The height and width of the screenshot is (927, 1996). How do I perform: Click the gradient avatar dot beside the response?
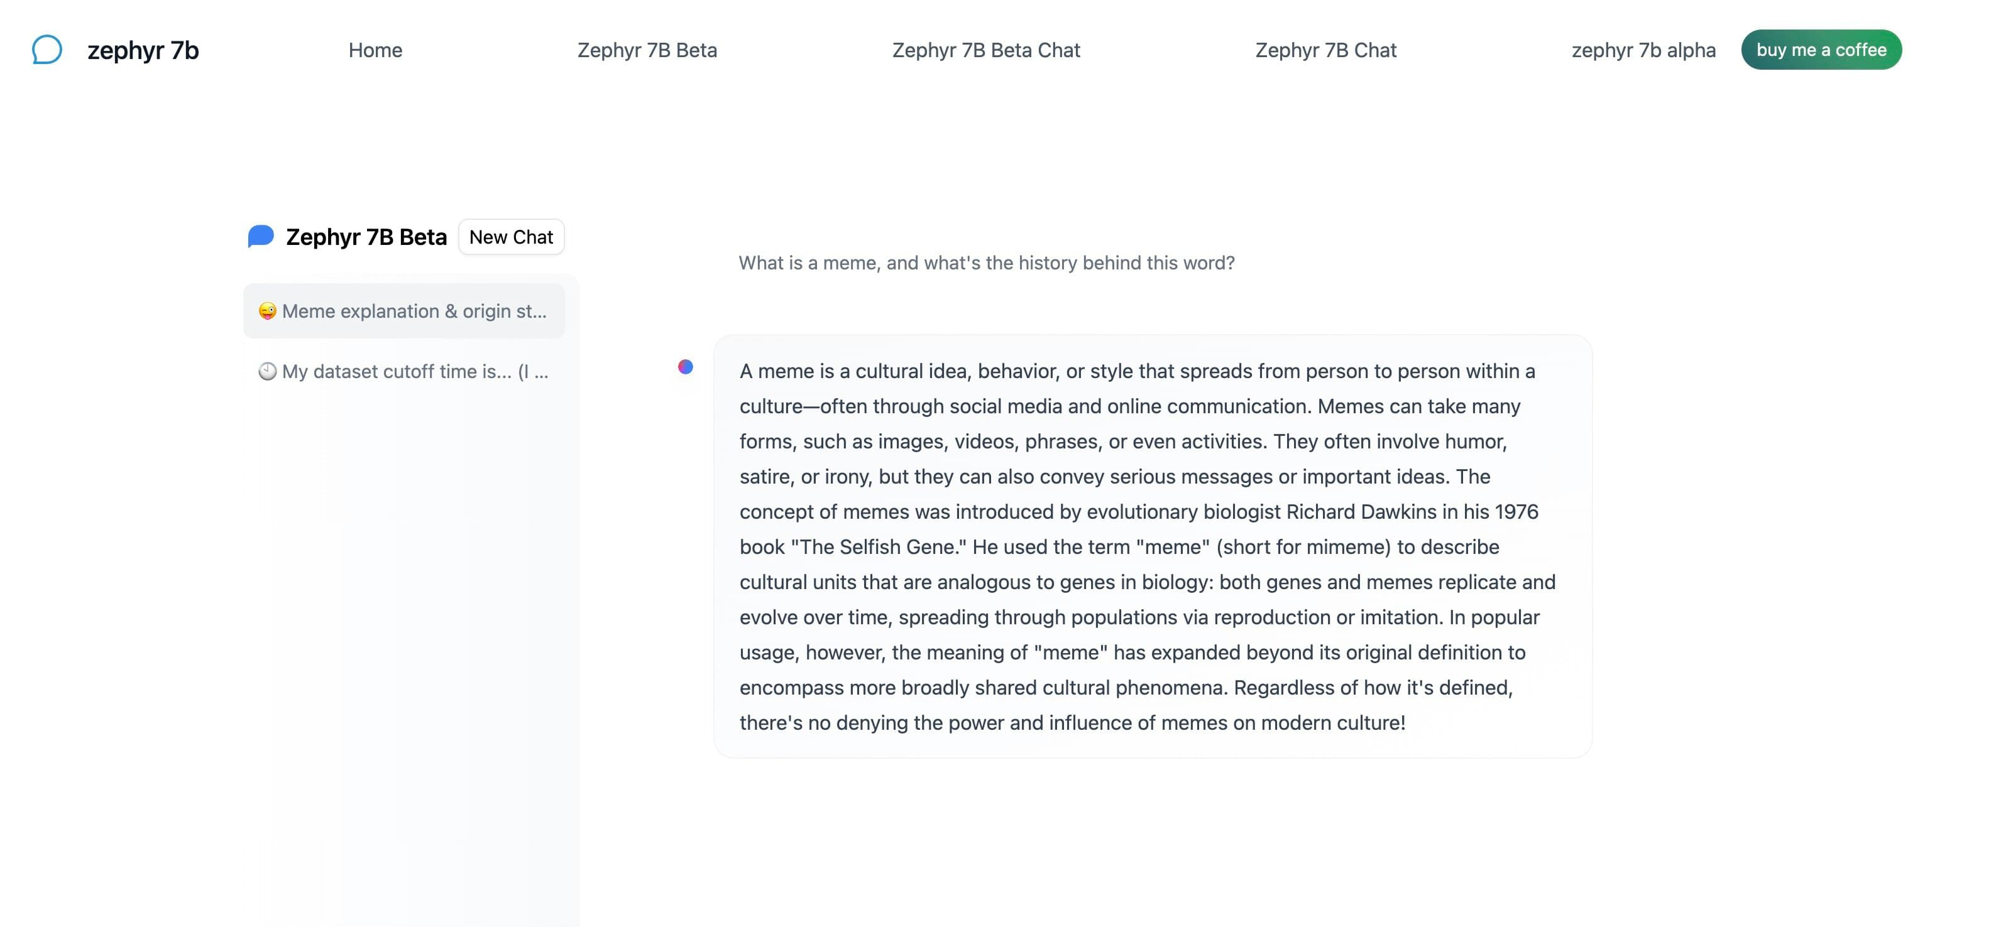coord(686,367)
